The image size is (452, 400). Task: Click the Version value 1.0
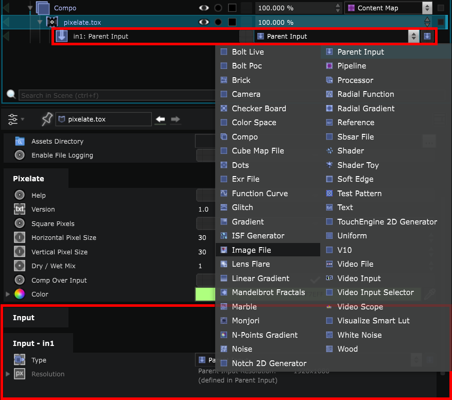[203, 209]
